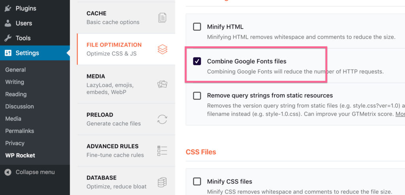Click the Collapse menu arrow icon
Image resolution: width=405 pixels, height=195 pixels.
8,172
